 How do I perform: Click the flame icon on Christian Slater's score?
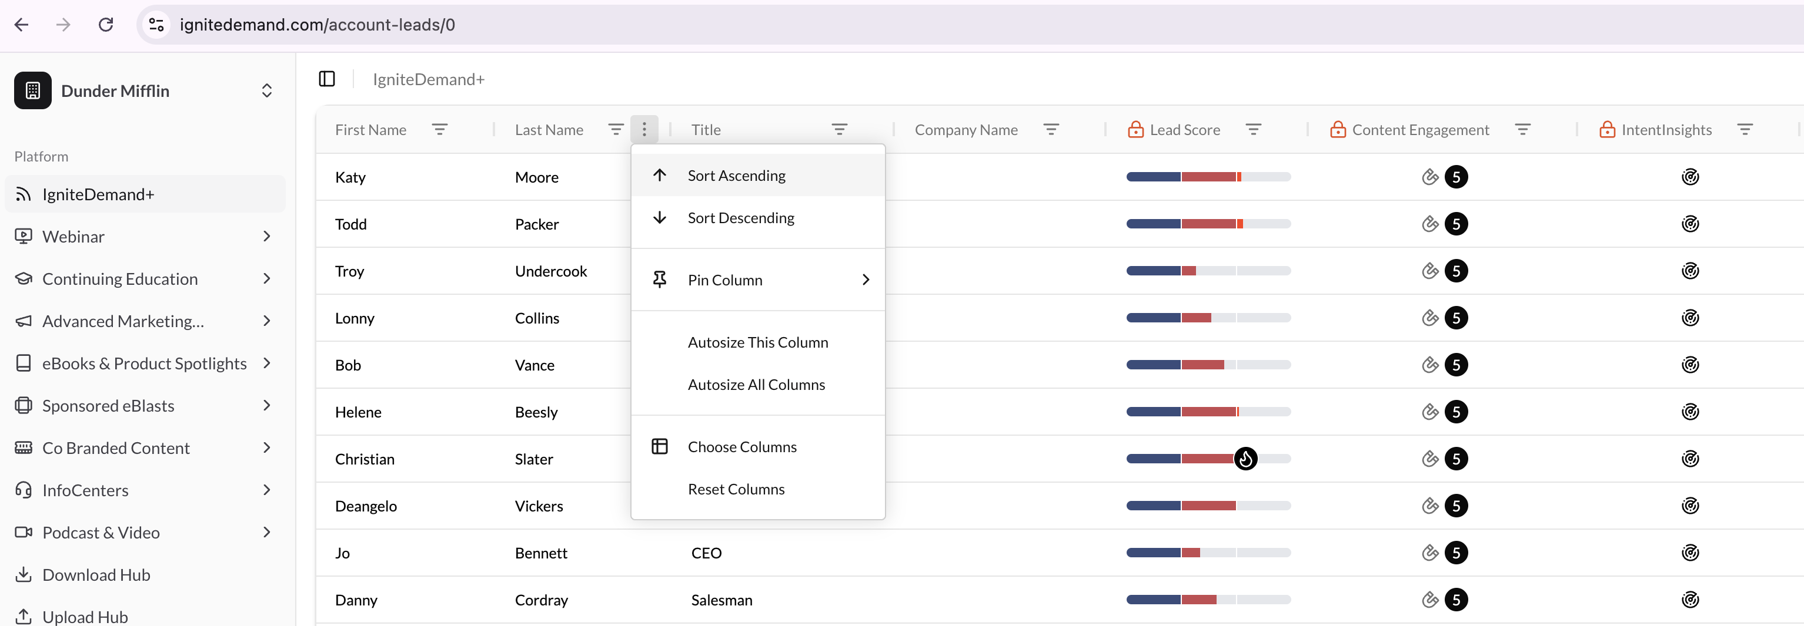pos(1245,459)
